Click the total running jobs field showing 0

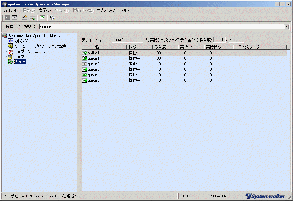(x=219, y=40)
